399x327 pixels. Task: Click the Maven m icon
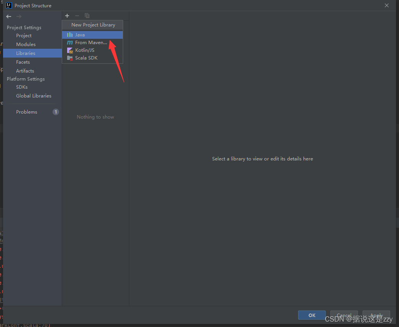(x=70, y=43)
